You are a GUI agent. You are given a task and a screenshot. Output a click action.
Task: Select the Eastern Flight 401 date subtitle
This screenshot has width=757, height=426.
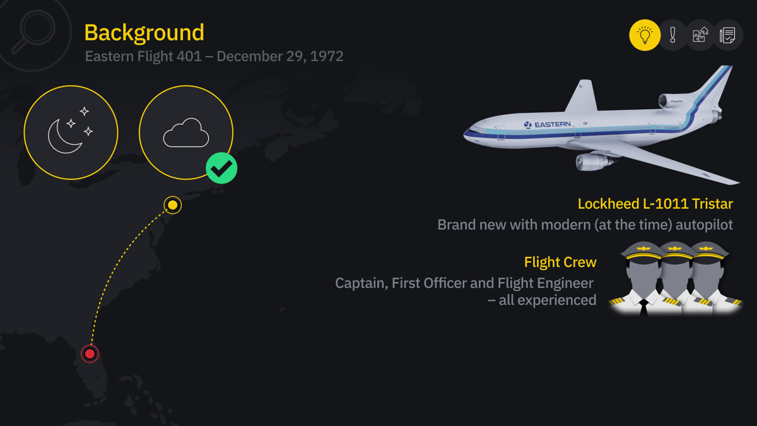click(x=214, y=56)
